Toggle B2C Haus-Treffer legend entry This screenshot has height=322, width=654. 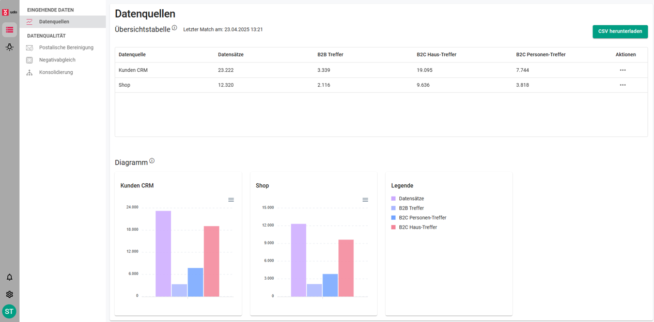click(x=417, y=227)
